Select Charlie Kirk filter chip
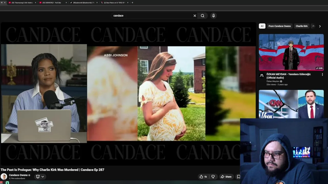 (302, 26)
